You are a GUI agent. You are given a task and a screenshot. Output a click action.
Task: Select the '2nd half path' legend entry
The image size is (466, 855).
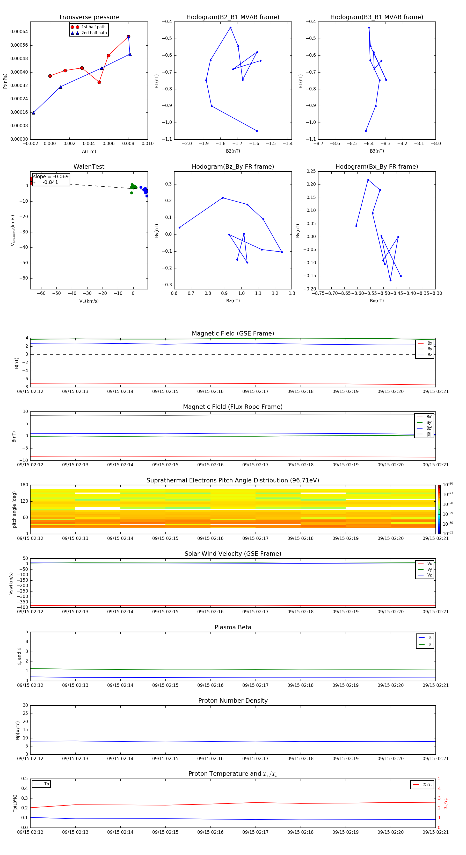(89, 33)
